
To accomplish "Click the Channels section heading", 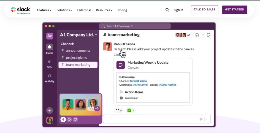I will [x=68, y=44].
